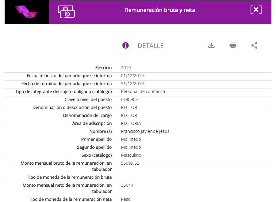Click label Monto mensual bruto de la remuneración
This screenshot has height=202, width=276.
(66, 166)
